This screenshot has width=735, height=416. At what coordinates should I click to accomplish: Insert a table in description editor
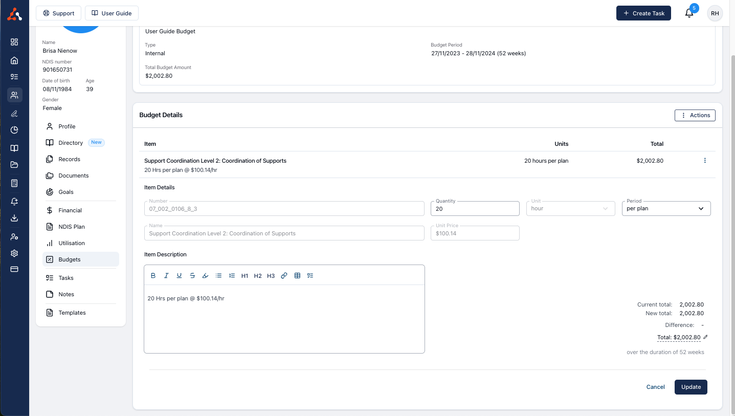click(x=297, y=276)
